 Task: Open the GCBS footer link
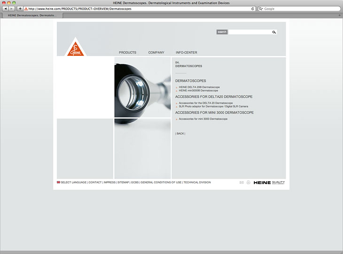(x=135, y=182)
